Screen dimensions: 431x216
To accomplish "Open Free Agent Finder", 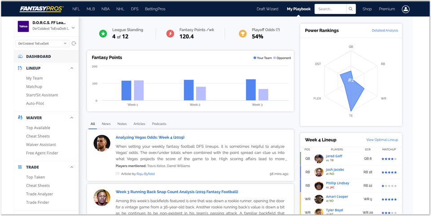I will [42, 153].
